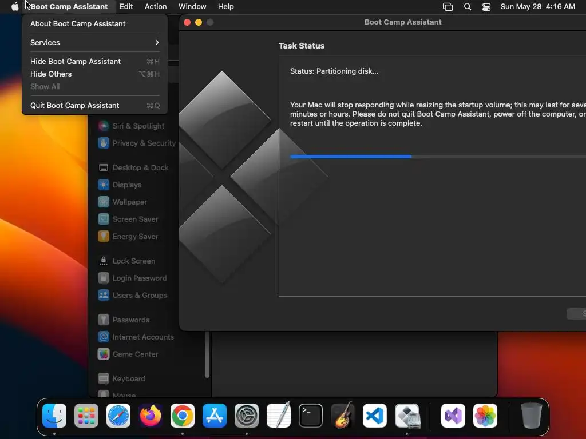
Task: Open TextEdit from the Dock
Action: (x=279, y=416)
